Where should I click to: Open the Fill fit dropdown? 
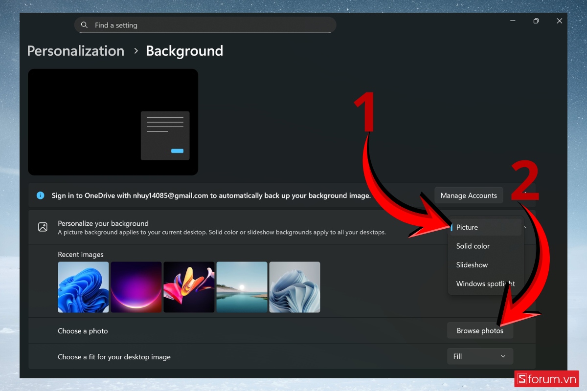tap(480, 356)
